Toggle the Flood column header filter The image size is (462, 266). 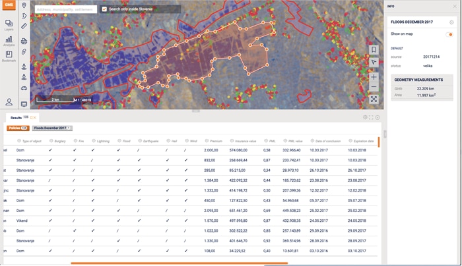click(119, 141)
